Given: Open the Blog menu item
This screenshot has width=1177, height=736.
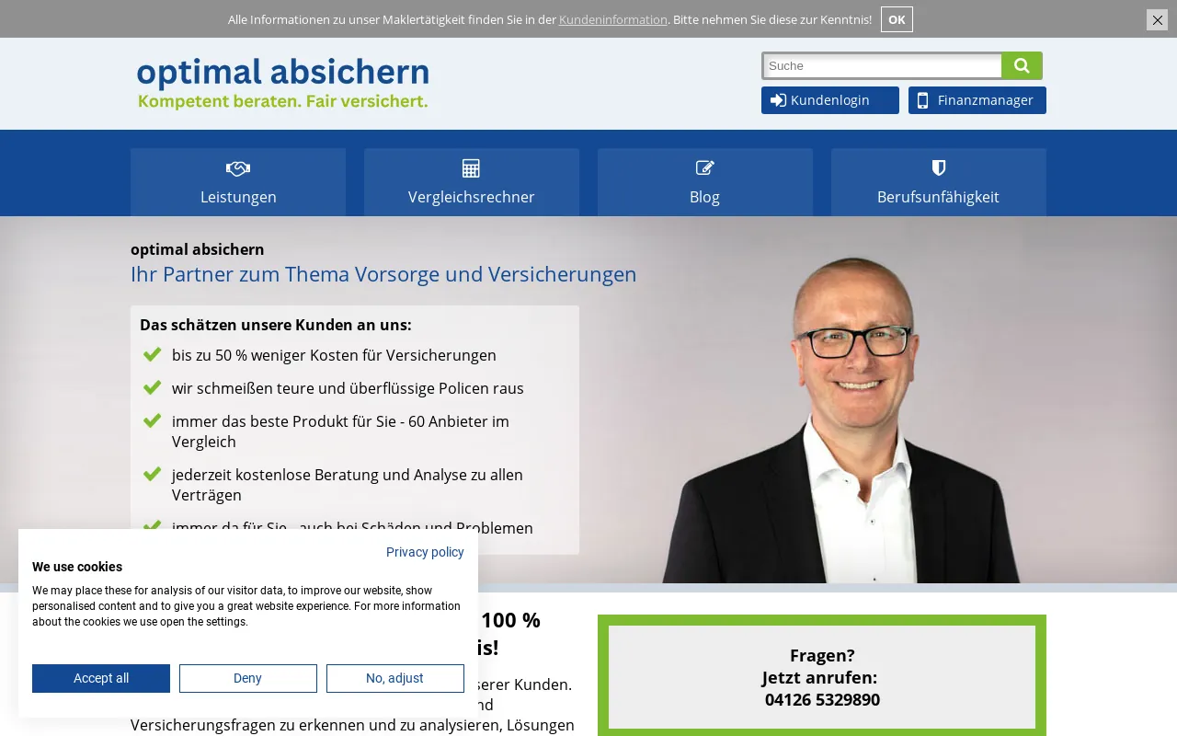Looking at the screenshot, I should 705,182.
